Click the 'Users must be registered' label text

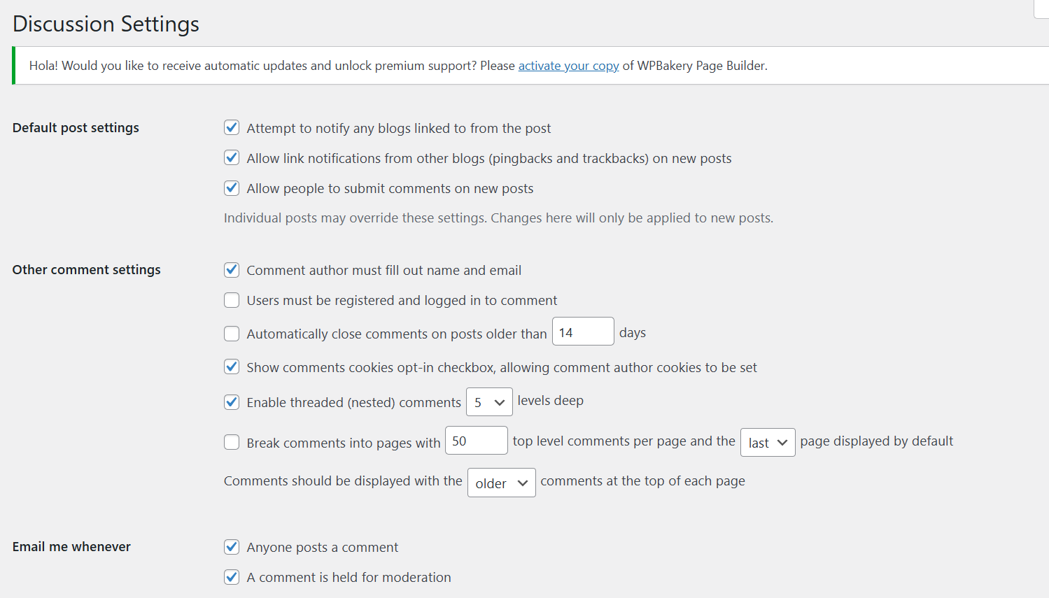[402, 301]
